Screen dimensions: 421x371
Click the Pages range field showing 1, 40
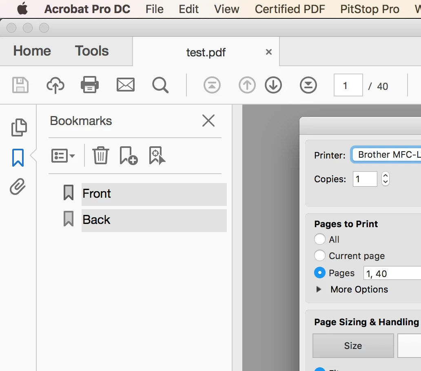coord(392,273)
